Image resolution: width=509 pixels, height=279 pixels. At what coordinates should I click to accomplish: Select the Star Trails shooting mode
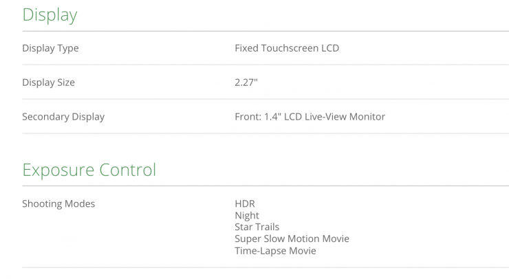pyautogui.click(x=257, y=227)
